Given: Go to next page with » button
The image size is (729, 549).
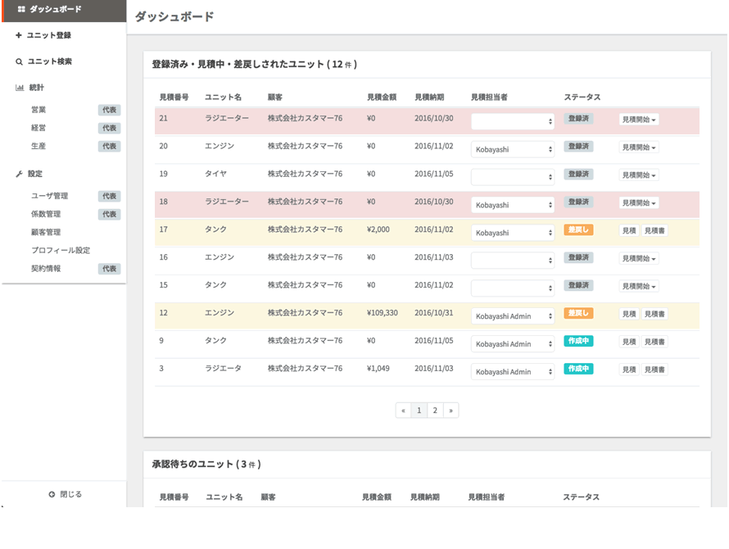Looking at the screenshot, I should (x=451, y=411).
